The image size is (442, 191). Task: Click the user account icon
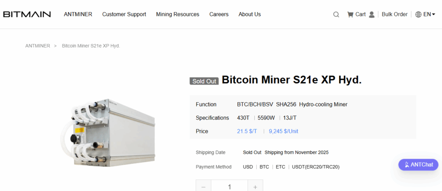(x=372, y=14)
